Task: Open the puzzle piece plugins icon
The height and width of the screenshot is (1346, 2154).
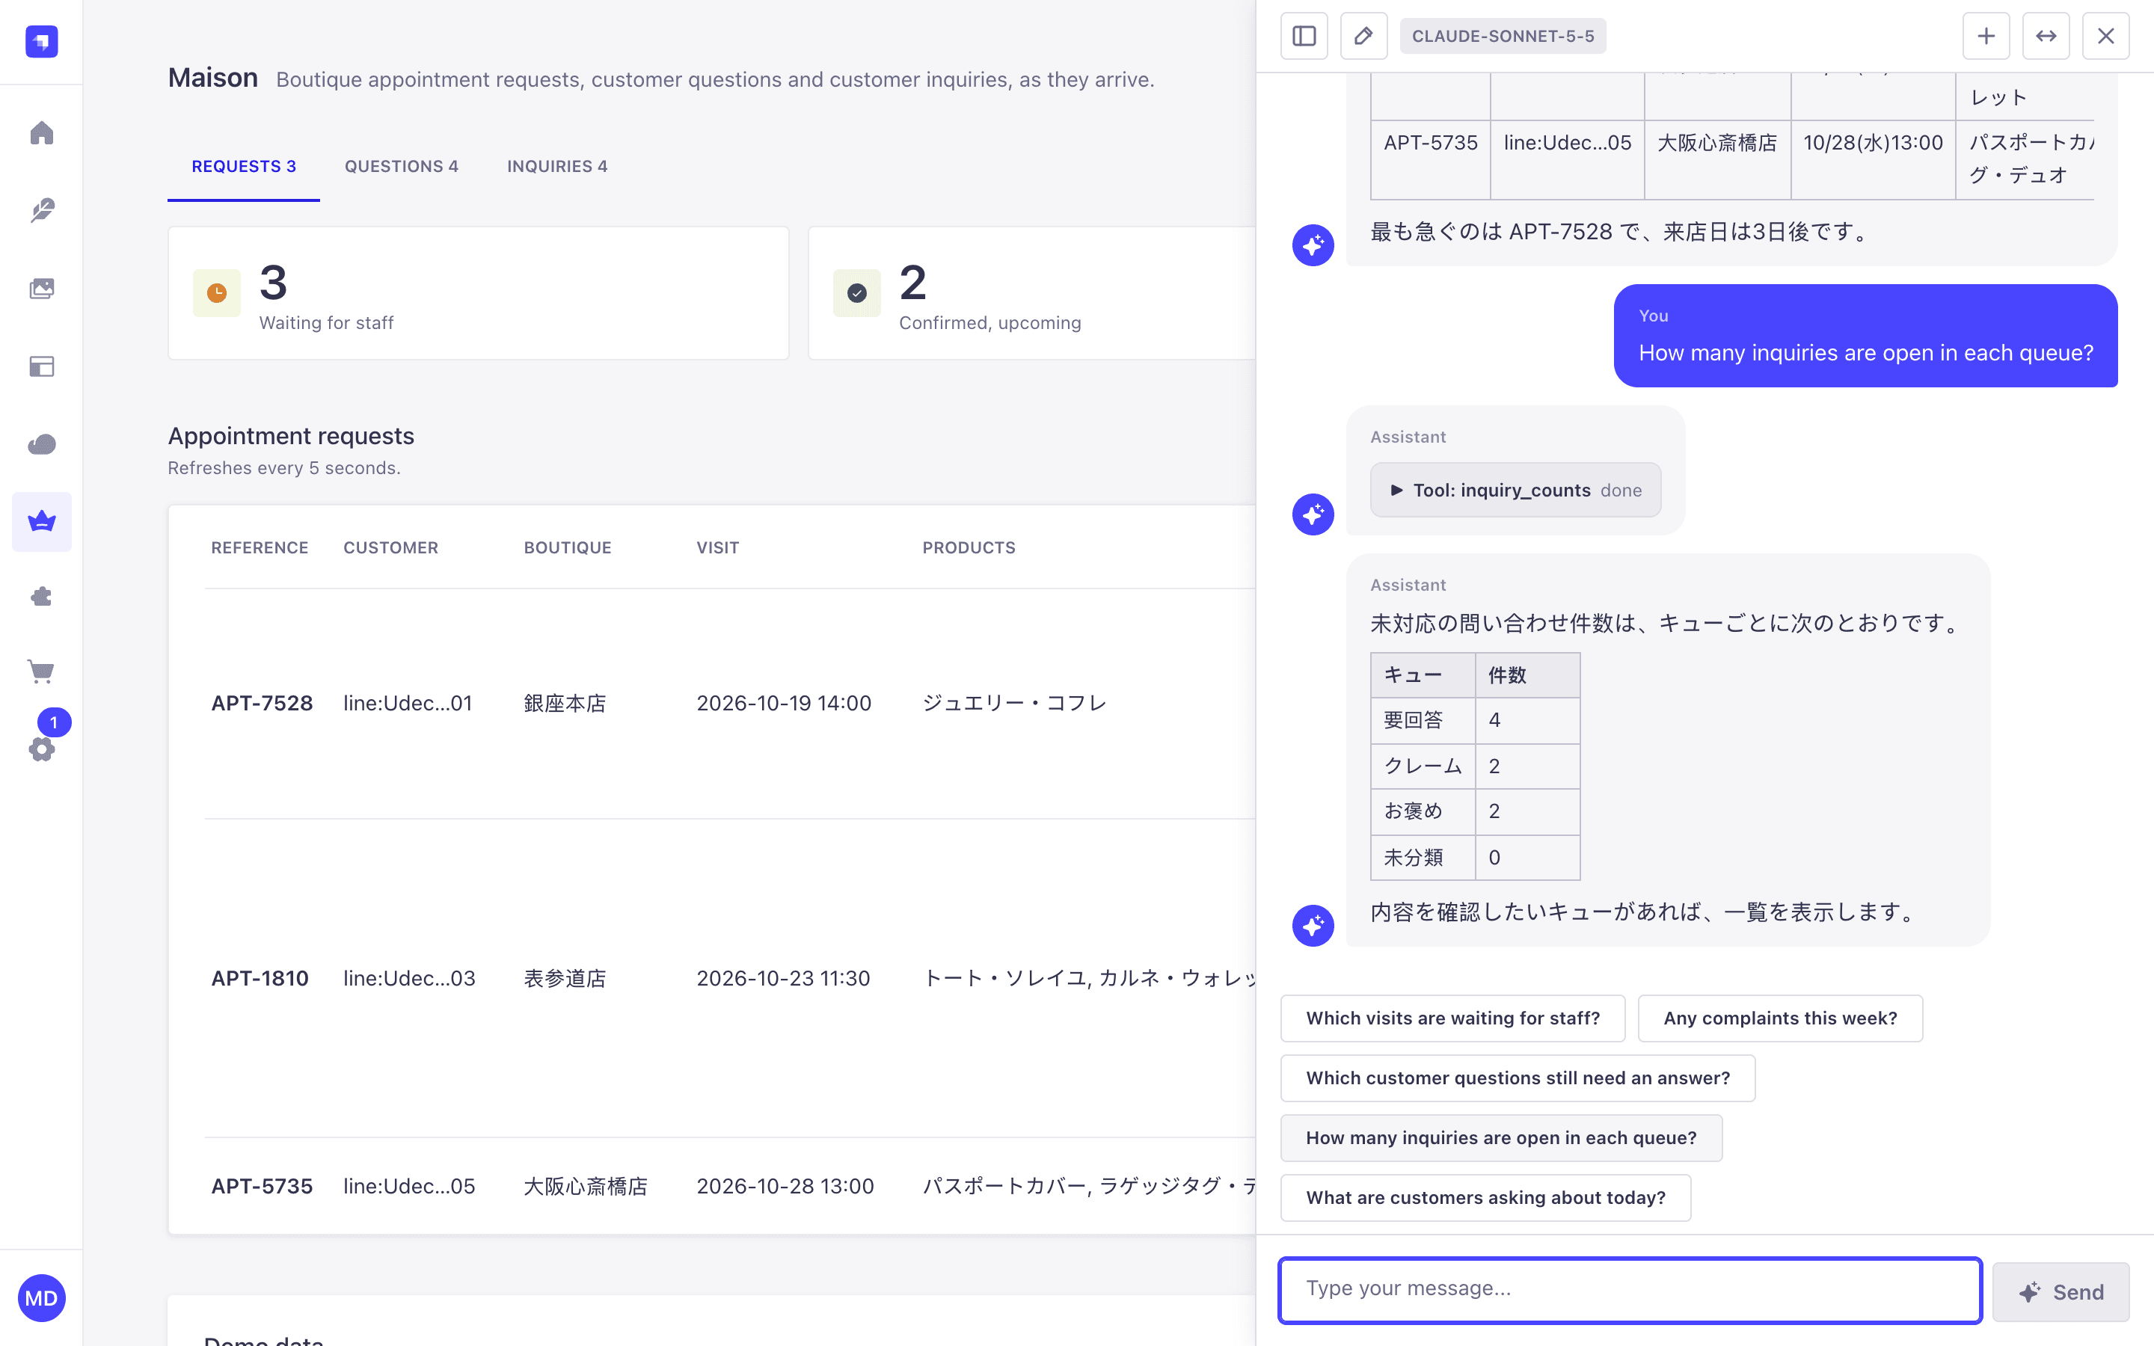Action: tap(42, 597)
